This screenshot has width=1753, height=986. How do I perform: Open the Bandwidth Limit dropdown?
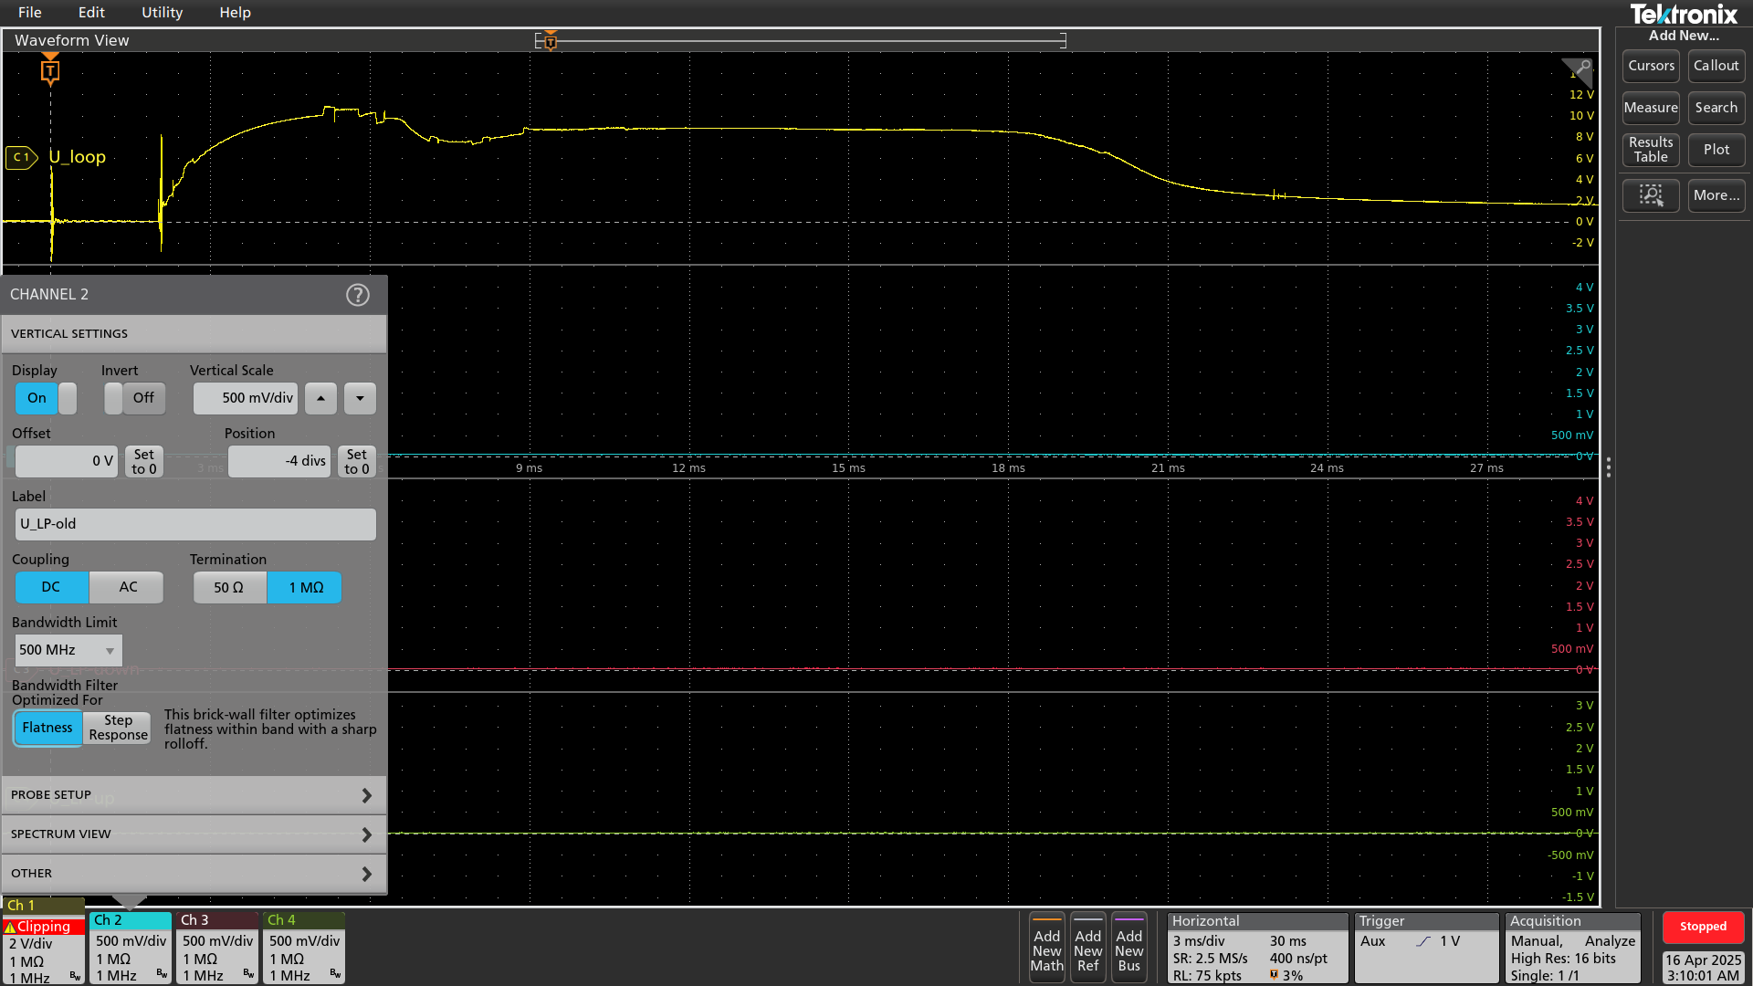click(68, 650)
